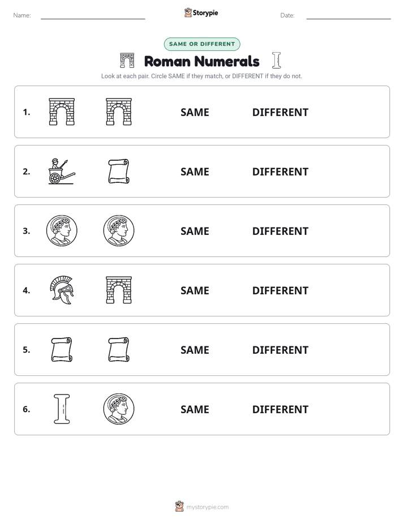Click the brick arch icon in row 4

119,290
